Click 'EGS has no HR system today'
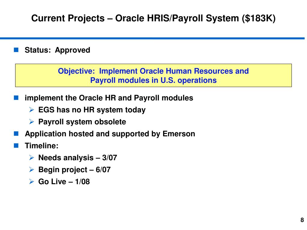 click(x=92, y=110)
